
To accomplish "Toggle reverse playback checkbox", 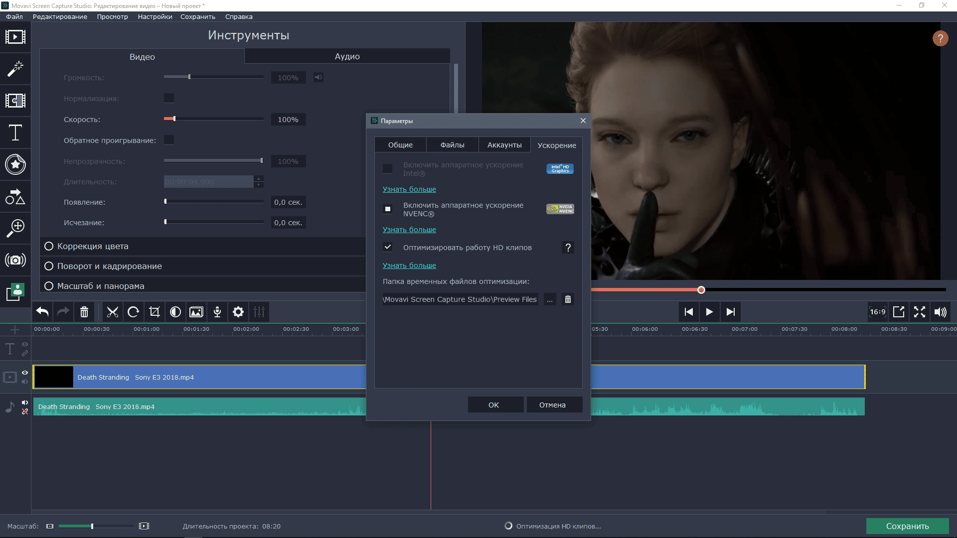I will (x=169, y=140).
